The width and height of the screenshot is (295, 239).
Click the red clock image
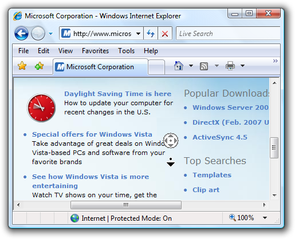click(41, 108)
